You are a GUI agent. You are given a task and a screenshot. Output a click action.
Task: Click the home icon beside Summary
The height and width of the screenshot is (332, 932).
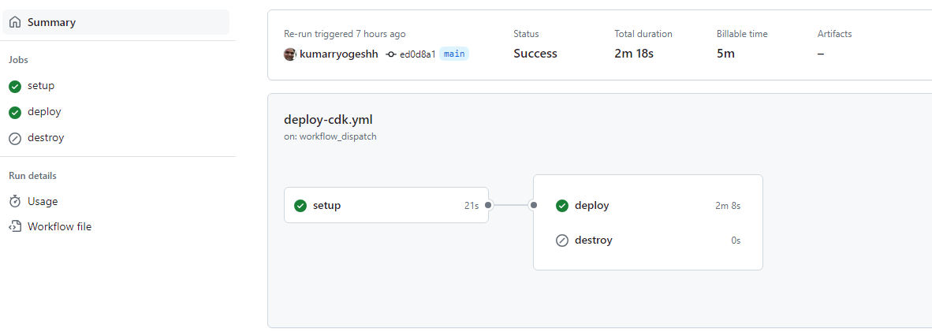[x=16, y=23]
